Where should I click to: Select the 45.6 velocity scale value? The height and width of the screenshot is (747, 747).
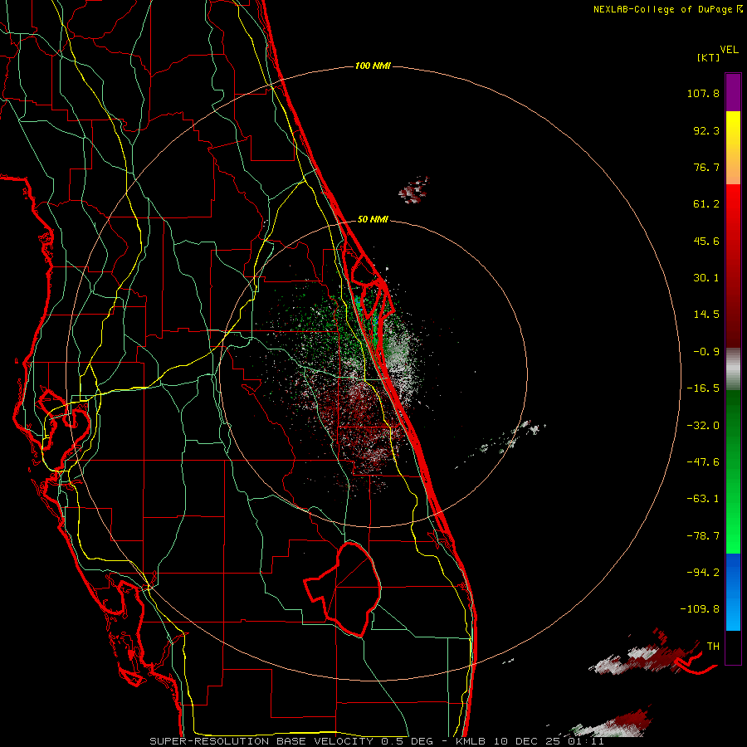point(706,241)
